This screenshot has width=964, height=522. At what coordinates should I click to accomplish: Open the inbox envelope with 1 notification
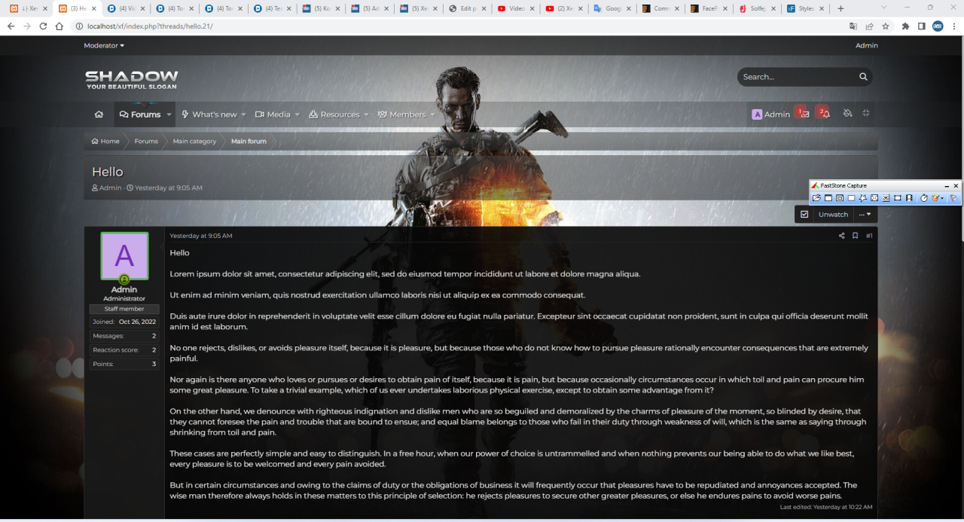pos(804,114)
